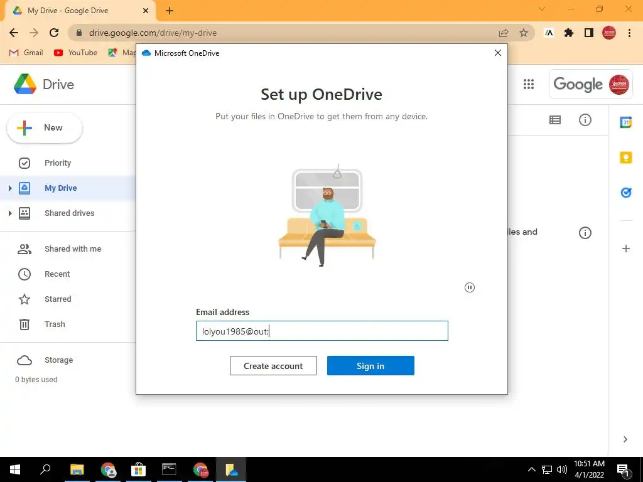Open the Google account avatar menu
Screen dimensions: 643x482
pyautogui.click(x=619, y=85)
